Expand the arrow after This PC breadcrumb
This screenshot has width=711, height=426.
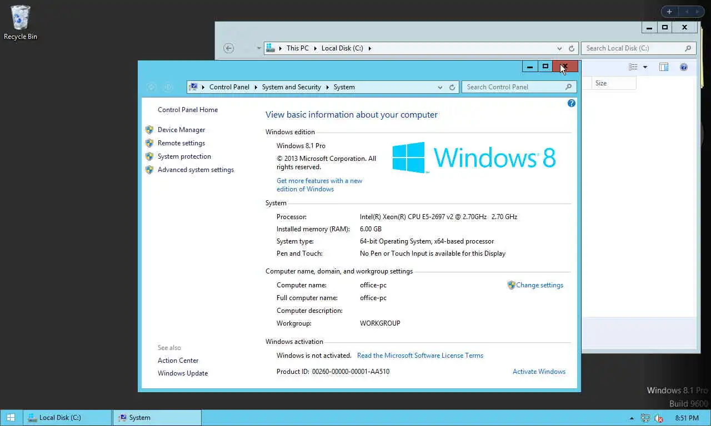[x=315, y=48]
